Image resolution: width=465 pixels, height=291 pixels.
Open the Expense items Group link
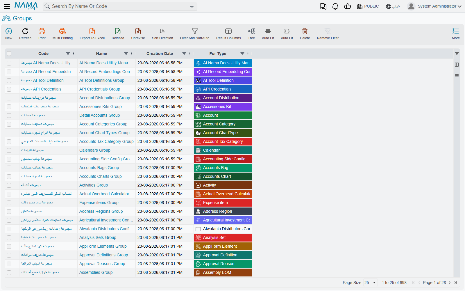click(99, 203)
